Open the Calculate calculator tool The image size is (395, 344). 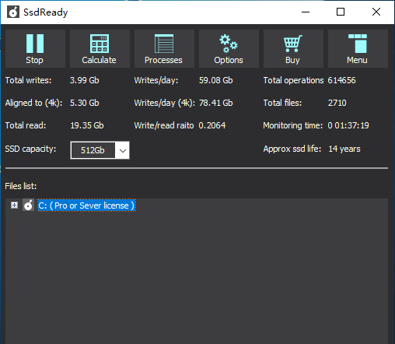(100, 48)
